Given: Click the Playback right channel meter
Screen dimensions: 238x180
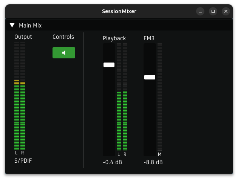Looking at the screenshot, I should 125,97.
